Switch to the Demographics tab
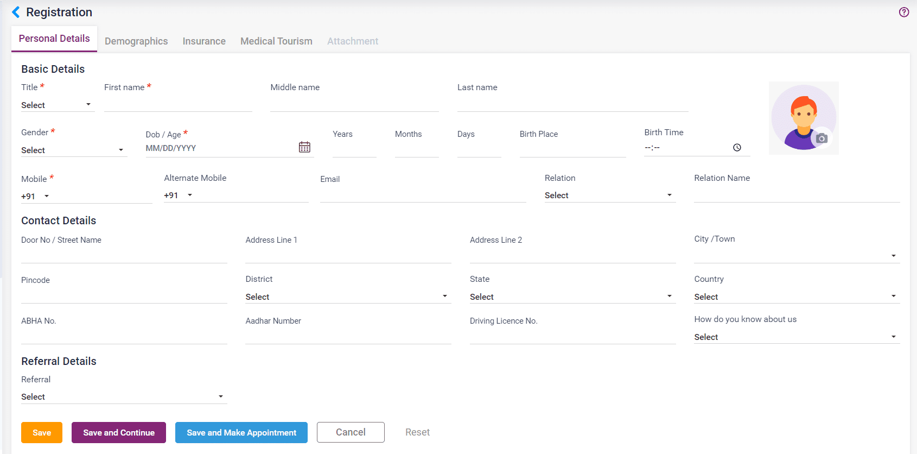 coord(136,41)
